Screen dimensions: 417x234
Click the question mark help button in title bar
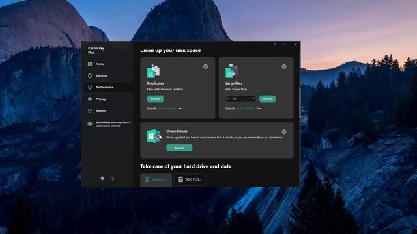pos(274,45)
